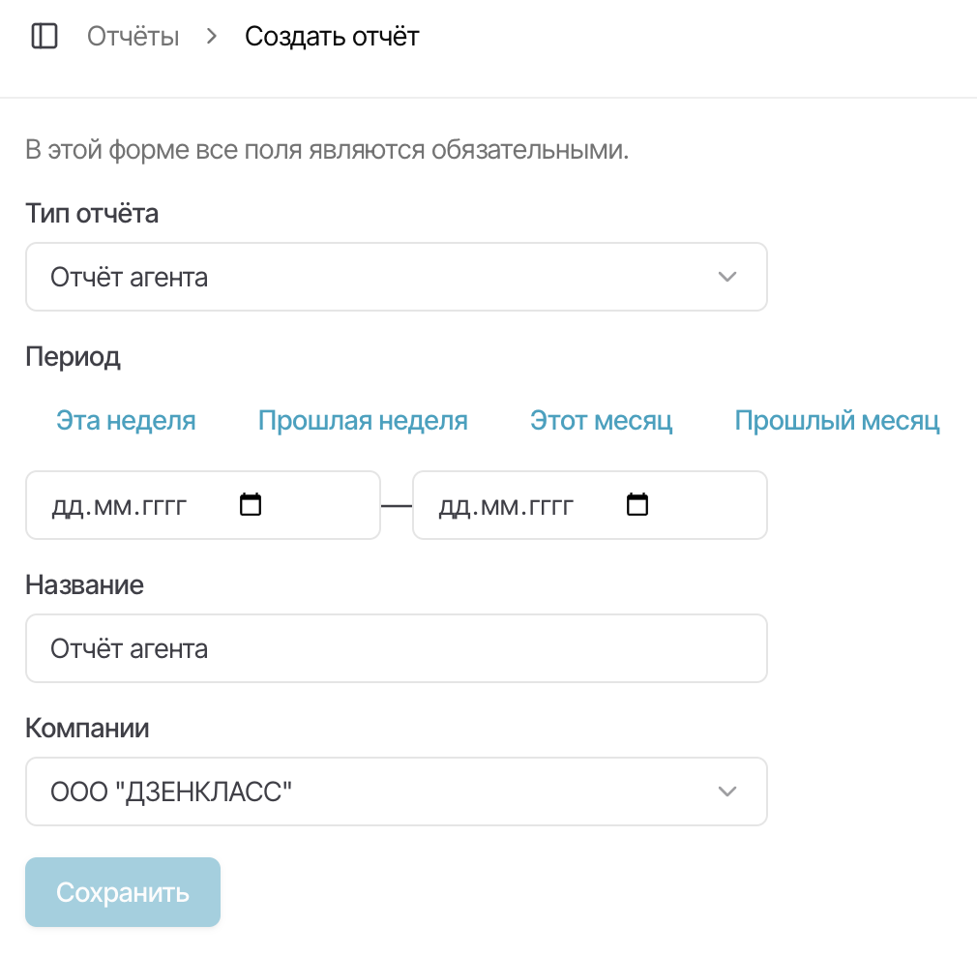Open the end date calendar picker icon
This screenshot has width=977, height=956.
coord(637,505)
